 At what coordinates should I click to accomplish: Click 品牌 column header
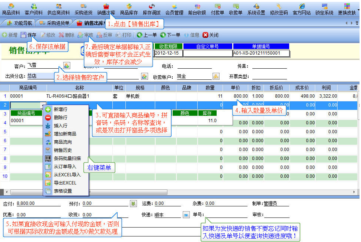click(187, 88)
